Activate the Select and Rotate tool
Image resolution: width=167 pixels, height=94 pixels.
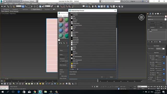[37, 7]
